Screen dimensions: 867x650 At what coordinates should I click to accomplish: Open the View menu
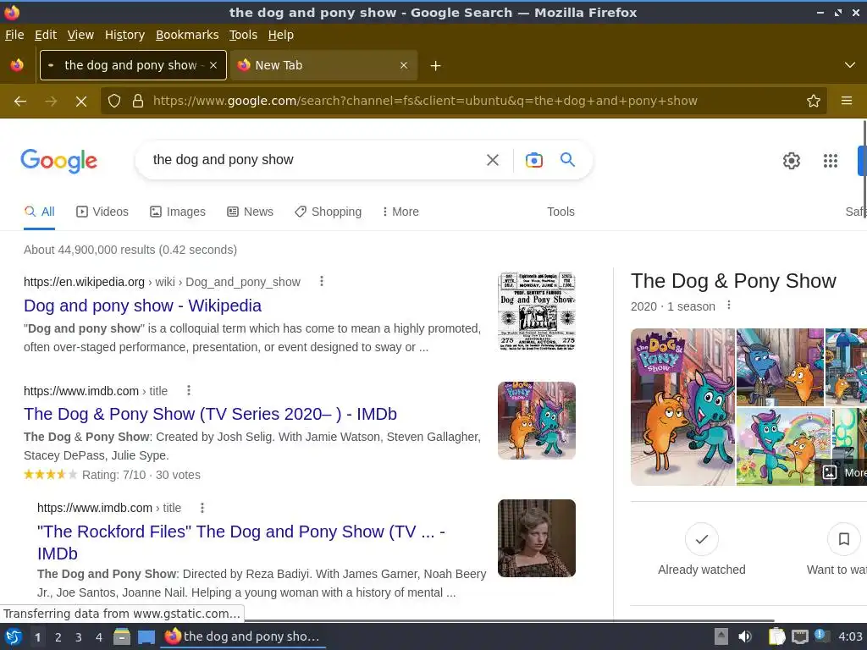[80, 35]
